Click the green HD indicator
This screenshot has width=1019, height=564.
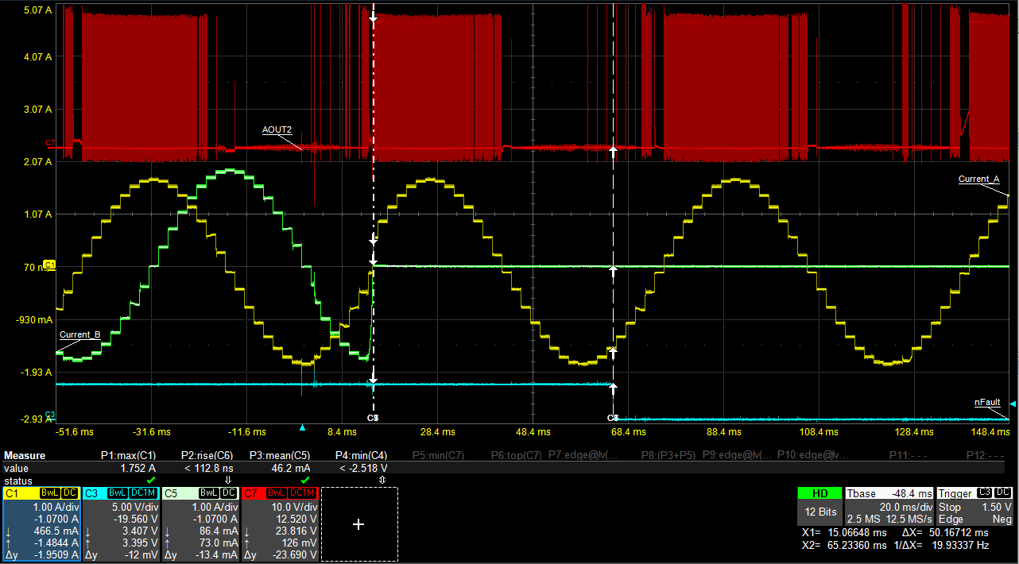click(819, 493)
